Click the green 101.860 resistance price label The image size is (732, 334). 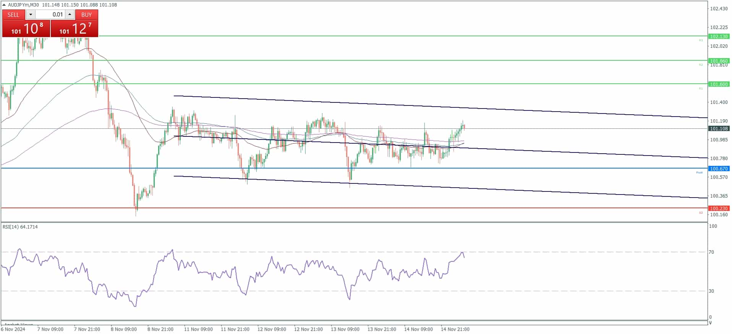[x=719, y=61]
